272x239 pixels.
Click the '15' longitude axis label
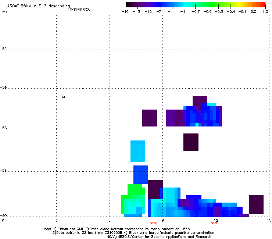269,220
